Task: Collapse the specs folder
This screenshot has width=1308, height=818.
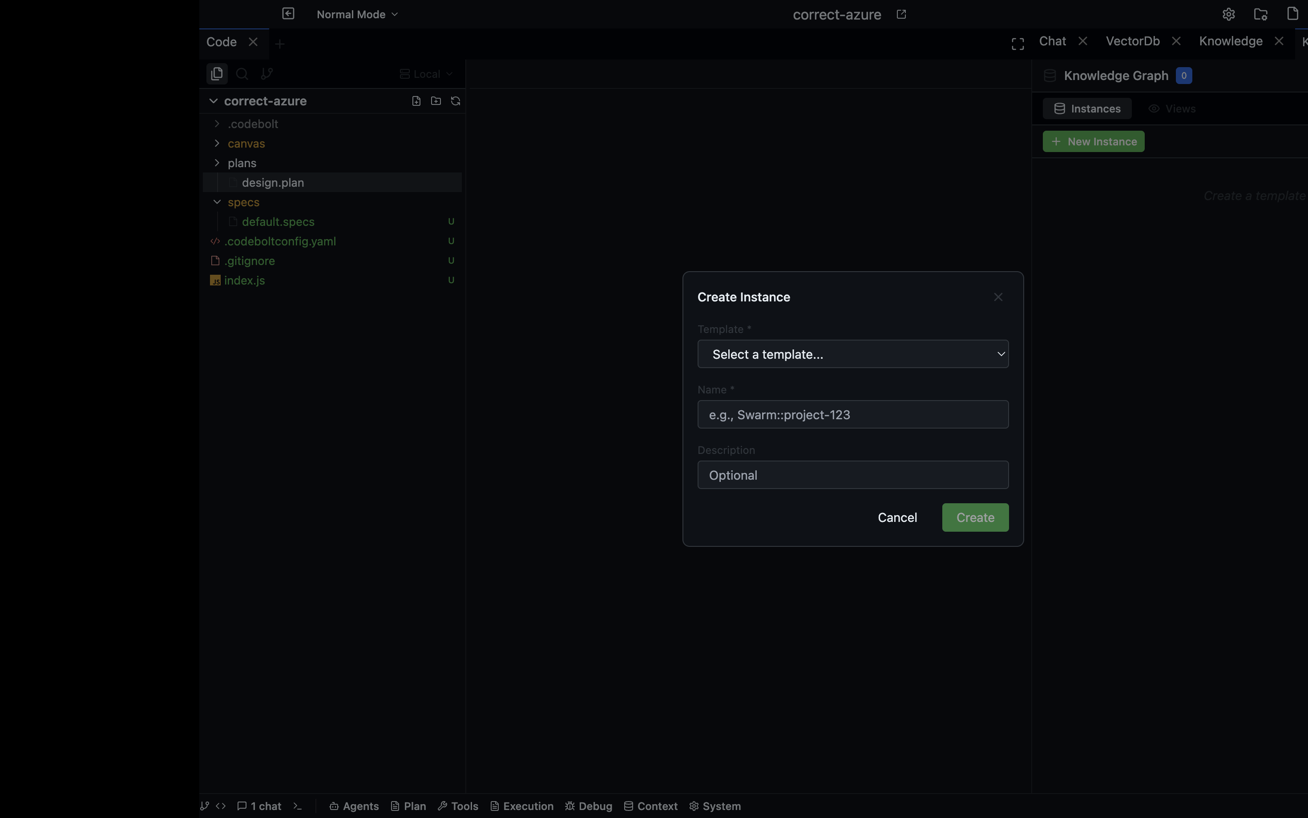Action: pos(243,202)
